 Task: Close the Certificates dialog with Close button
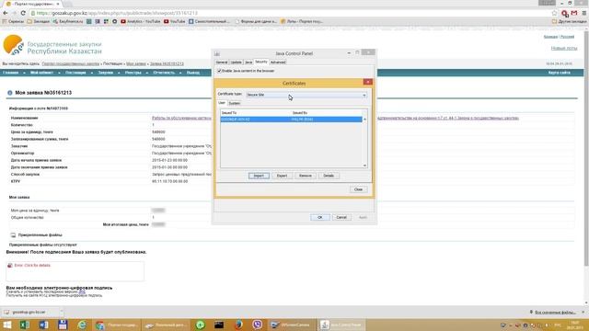(358, 189)
